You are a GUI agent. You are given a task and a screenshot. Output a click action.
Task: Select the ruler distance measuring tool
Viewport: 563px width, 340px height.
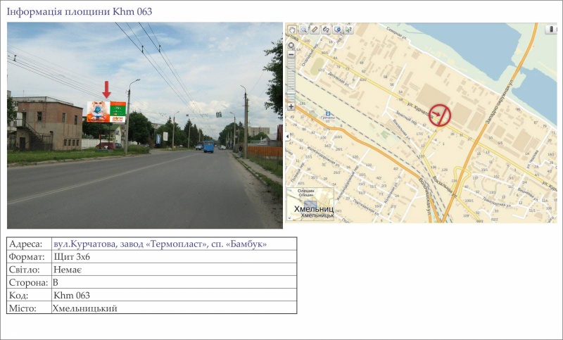315,30
